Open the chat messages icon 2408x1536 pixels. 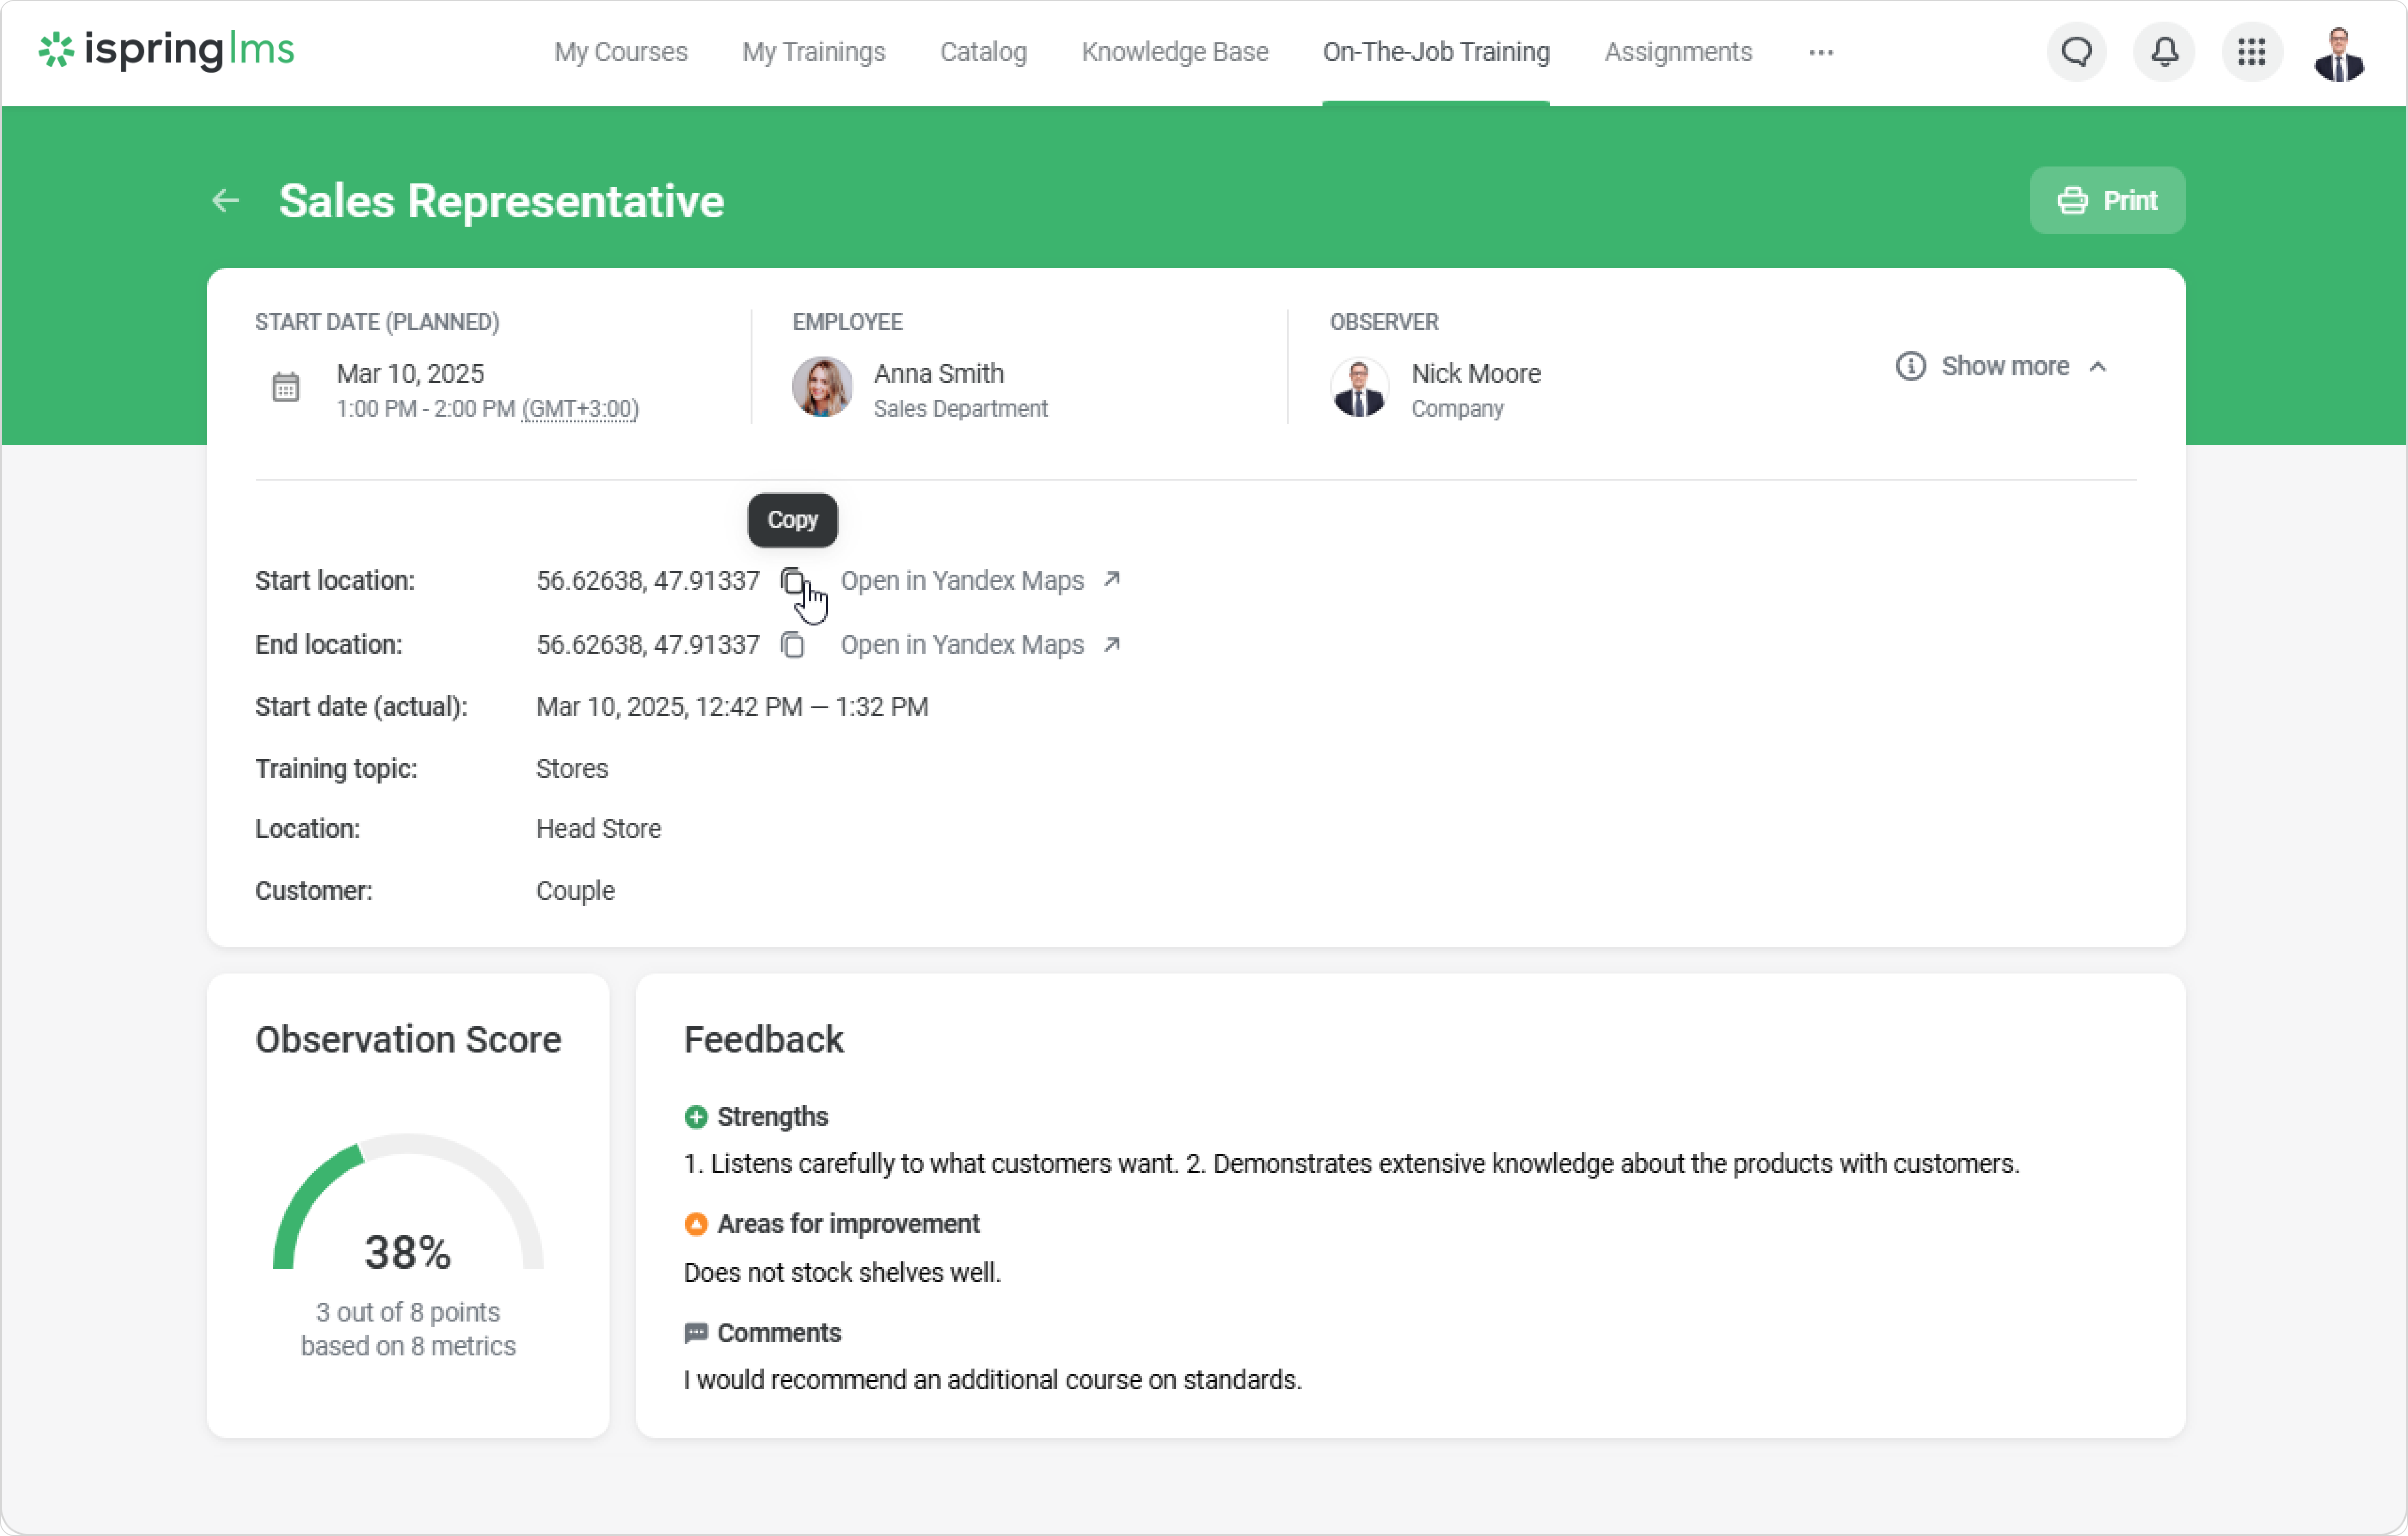tap(2076, 52)
